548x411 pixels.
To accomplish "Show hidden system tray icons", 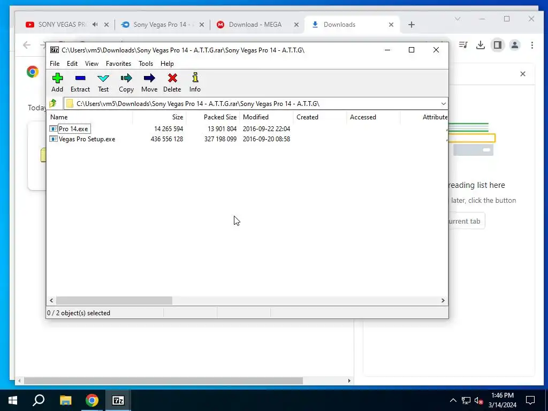I will click(453, 400).
